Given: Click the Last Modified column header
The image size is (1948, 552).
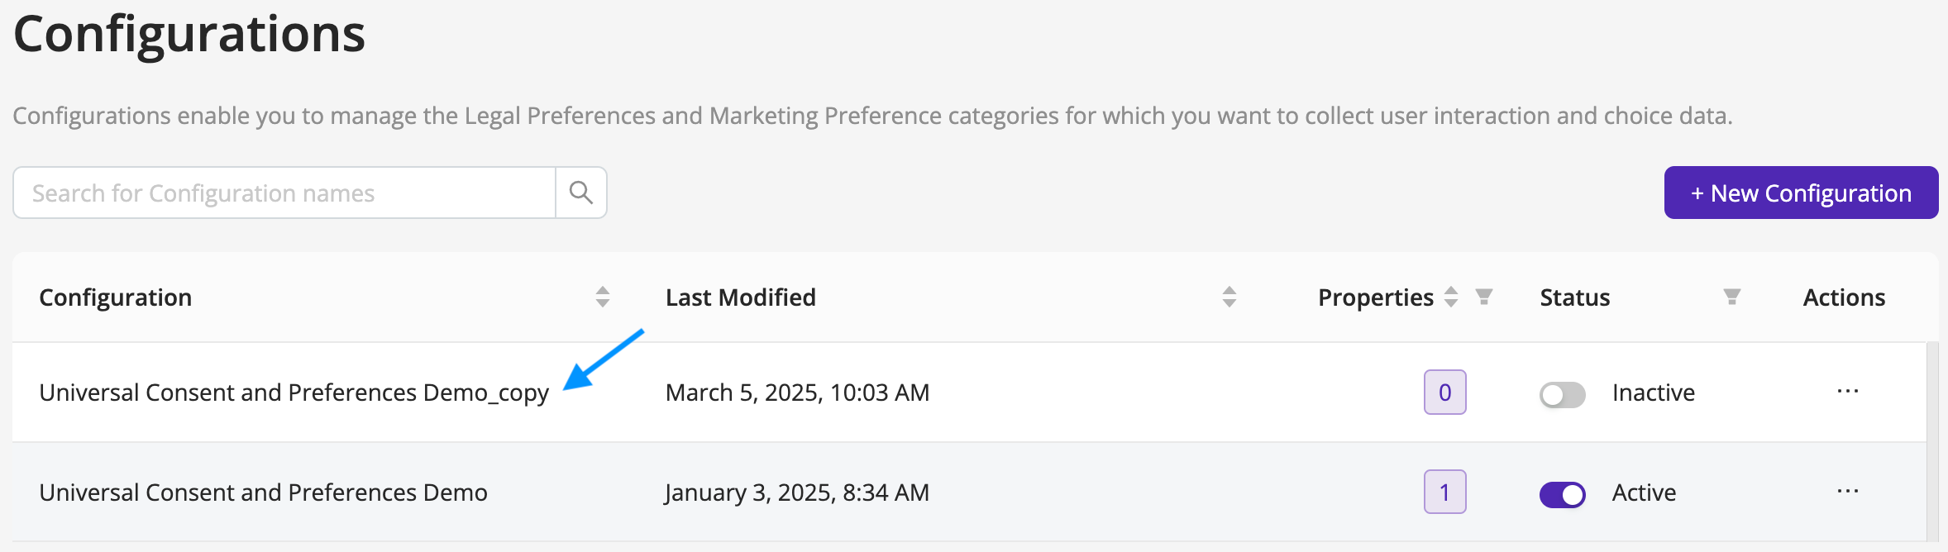Looking at the screenshot, I should (x=741, y=297).
